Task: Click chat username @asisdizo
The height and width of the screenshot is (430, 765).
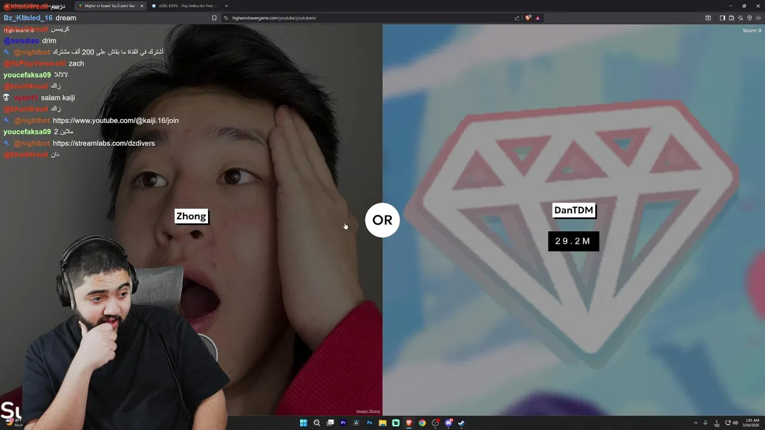Action: (21, 41)
